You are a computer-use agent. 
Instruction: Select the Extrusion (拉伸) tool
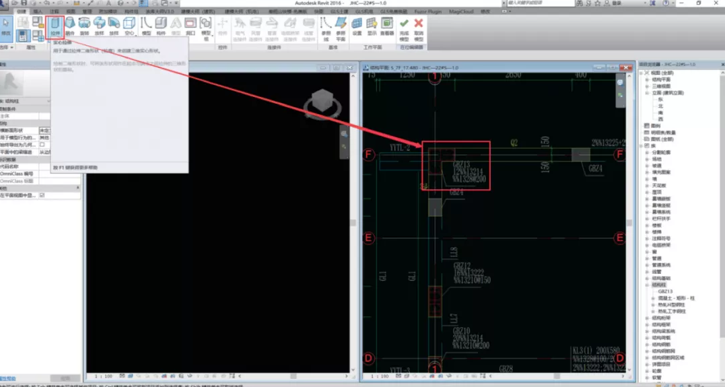55,27
